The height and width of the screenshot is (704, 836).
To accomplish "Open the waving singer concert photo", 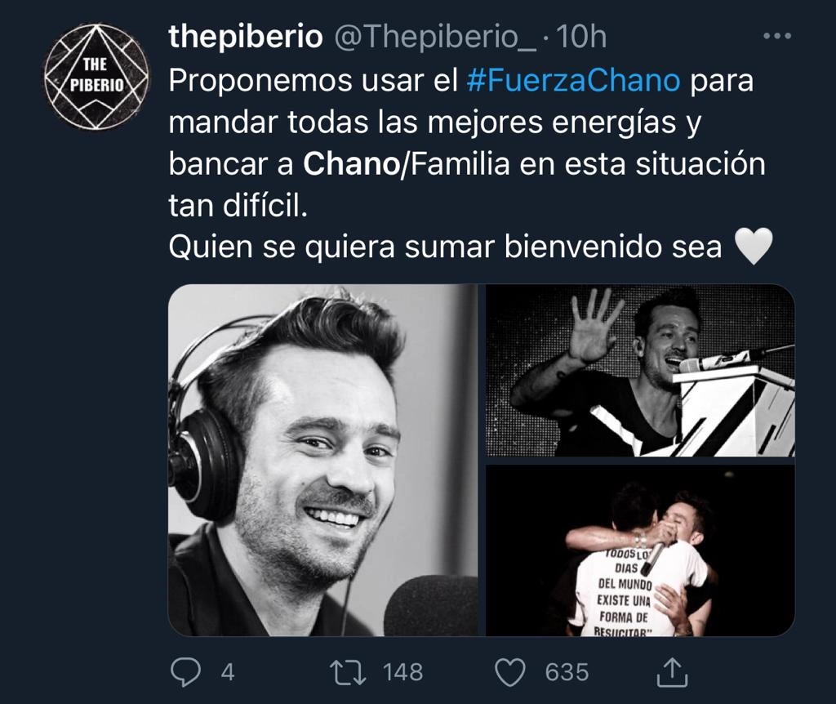I will tap(640, 370).
